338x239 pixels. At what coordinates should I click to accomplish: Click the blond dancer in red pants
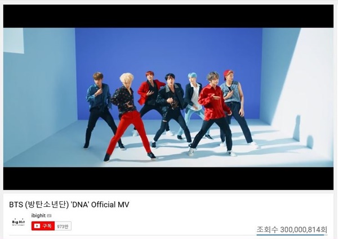(x=129, y=117)
